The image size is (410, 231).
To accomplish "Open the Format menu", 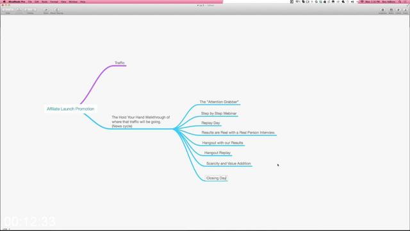I will [x=54, y=1].
